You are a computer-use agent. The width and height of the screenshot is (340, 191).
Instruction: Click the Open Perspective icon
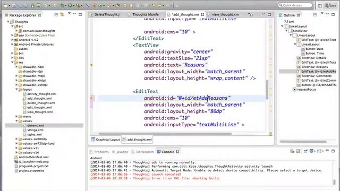[x=320, y=6]
